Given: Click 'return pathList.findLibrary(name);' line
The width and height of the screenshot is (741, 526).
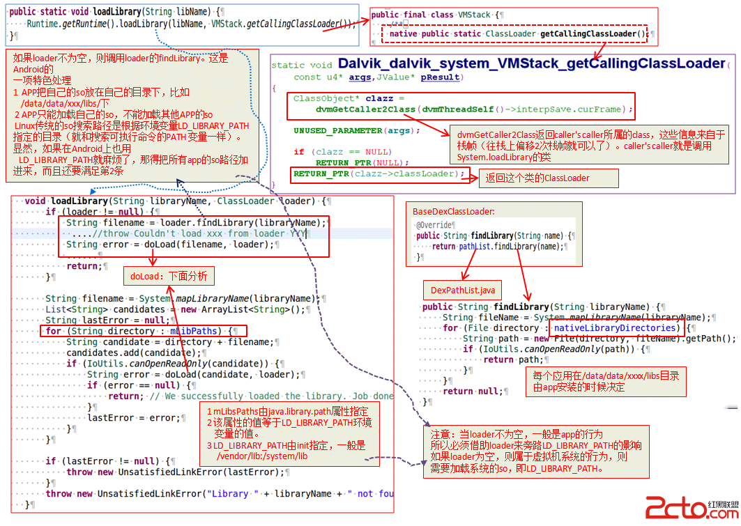Looking at the screenshot, I should pyautogui.click(x=498, y=247).
